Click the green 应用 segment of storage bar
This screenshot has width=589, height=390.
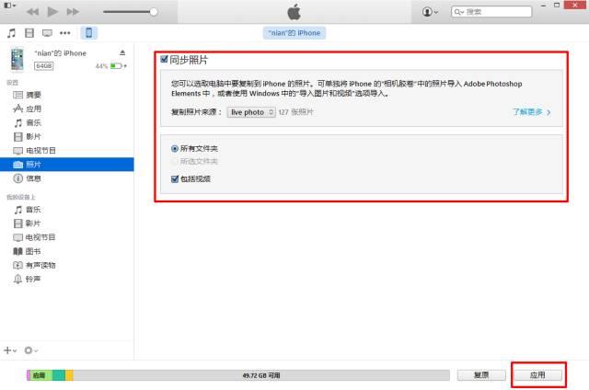coord(40,375)
